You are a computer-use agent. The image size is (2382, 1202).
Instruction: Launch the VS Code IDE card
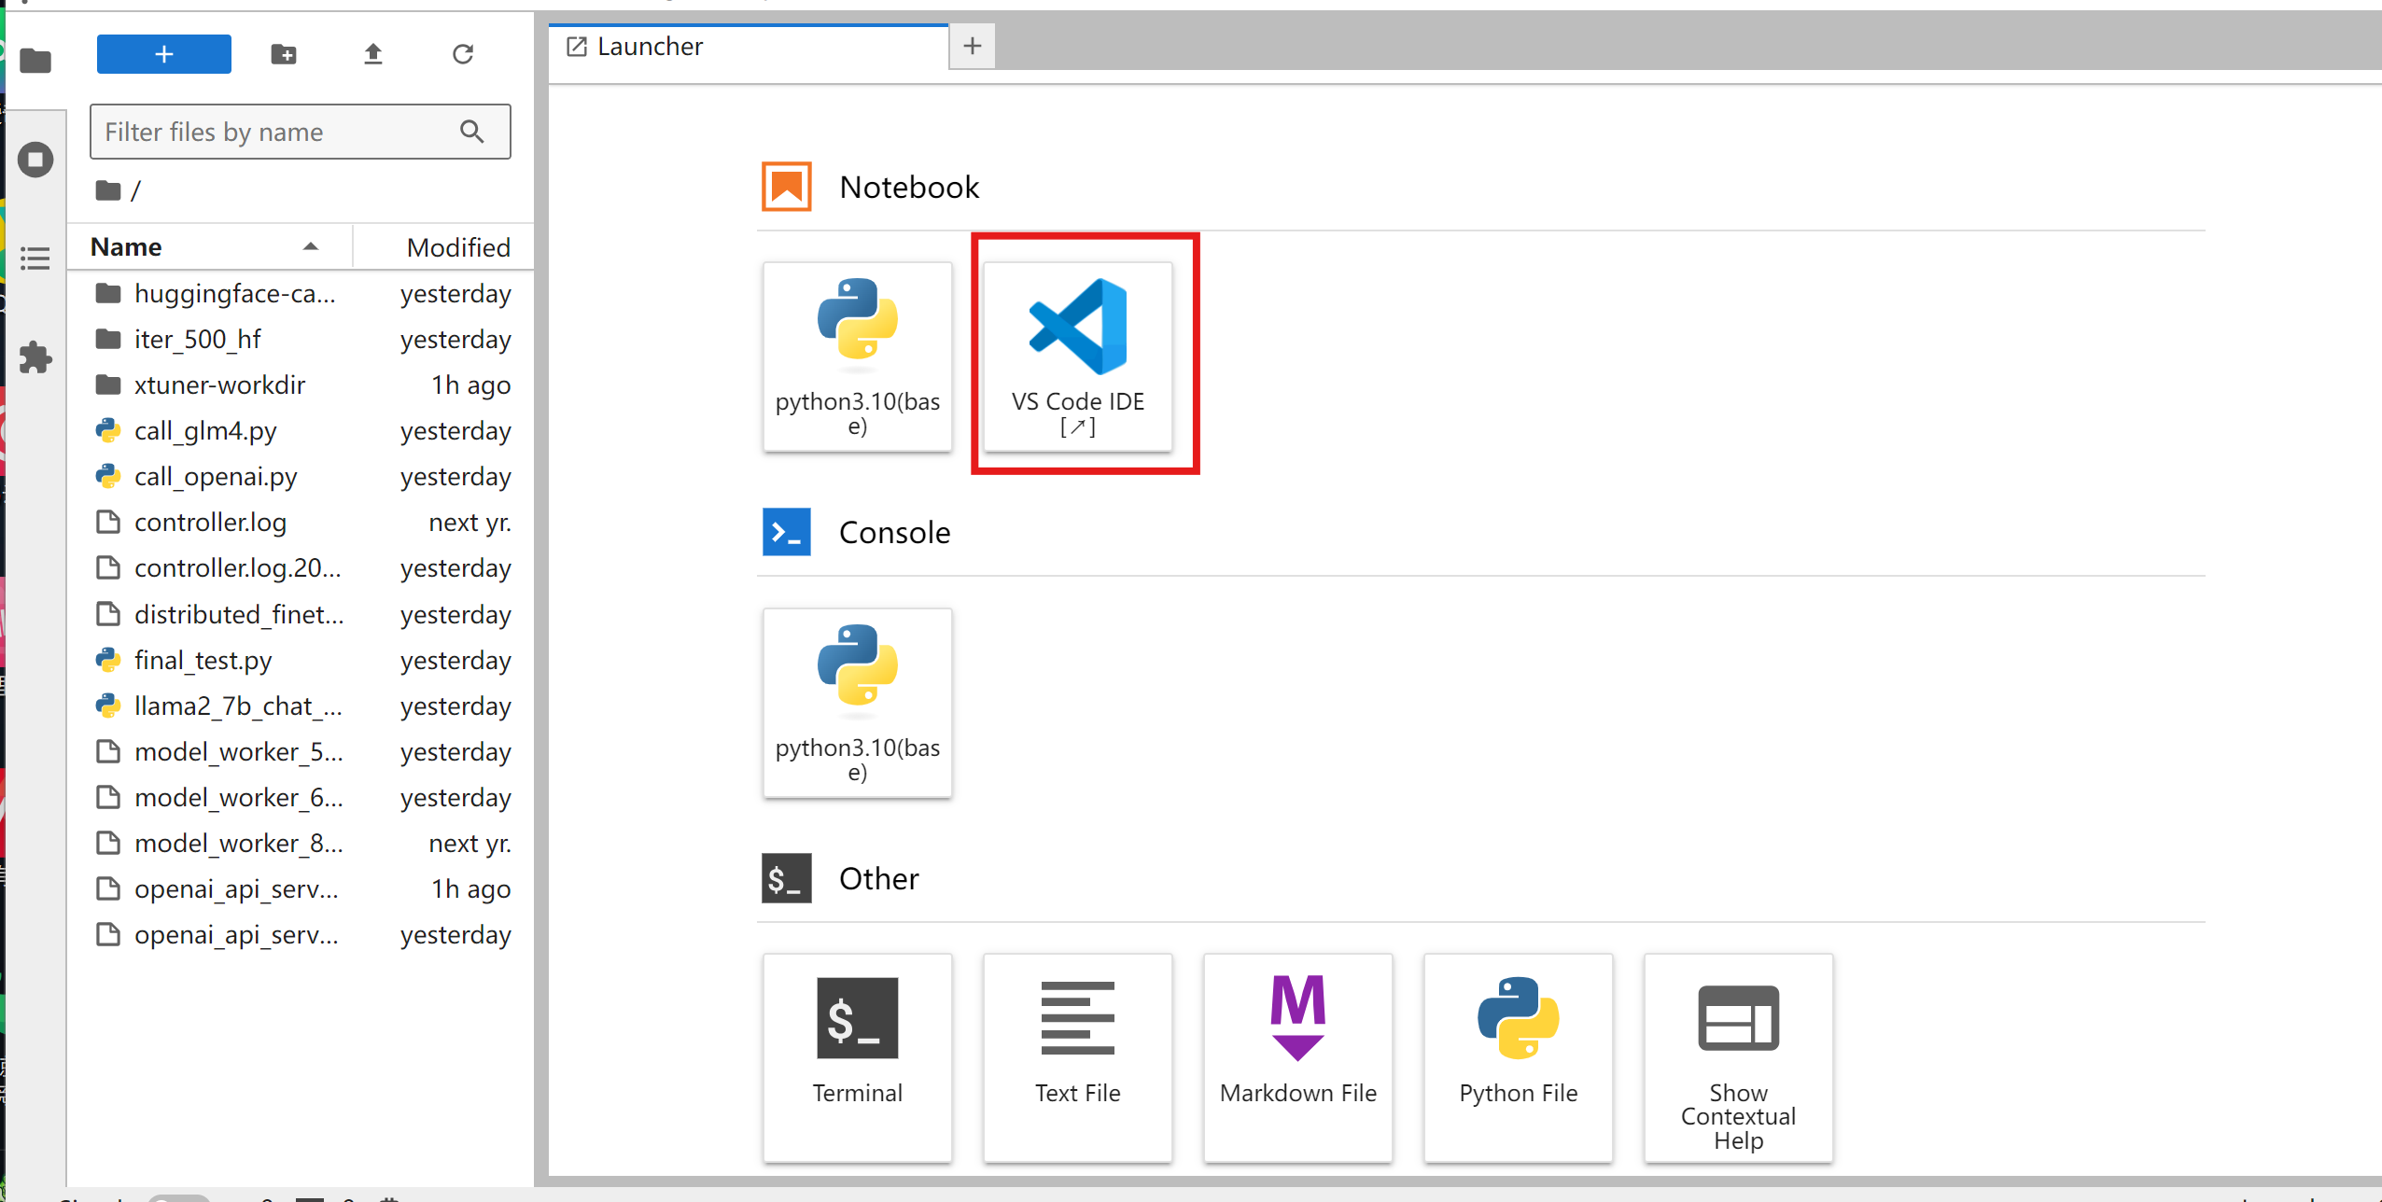[1078, 356]
